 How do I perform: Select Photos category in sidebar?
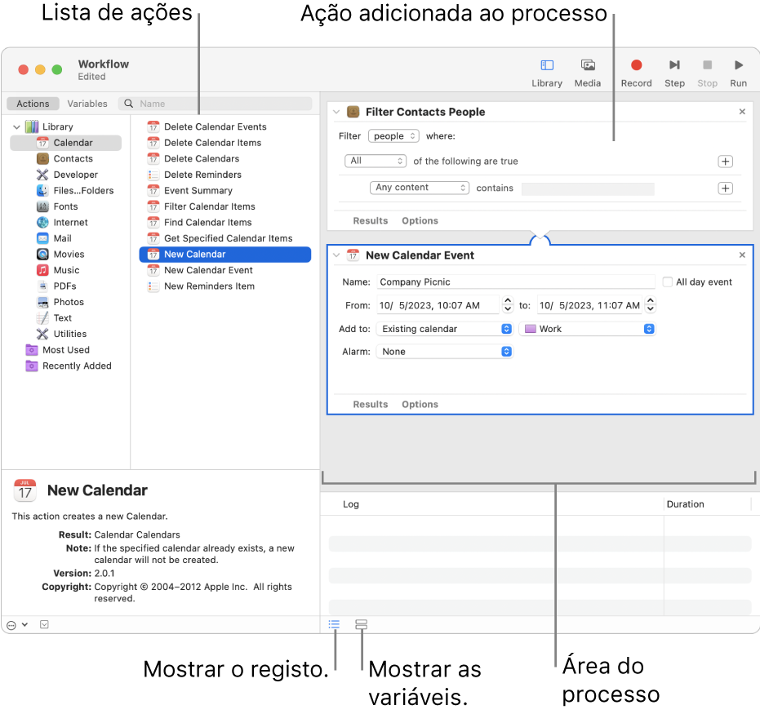coord(60,303)
